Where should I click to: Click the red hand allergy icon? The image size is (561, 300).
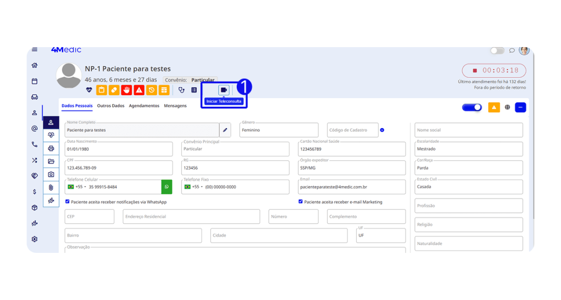pos(127,90)
